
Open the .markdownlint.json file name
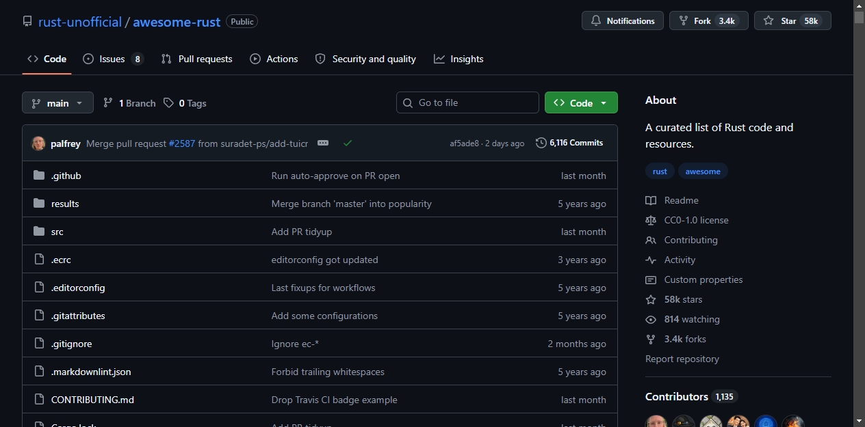point(91,372)
